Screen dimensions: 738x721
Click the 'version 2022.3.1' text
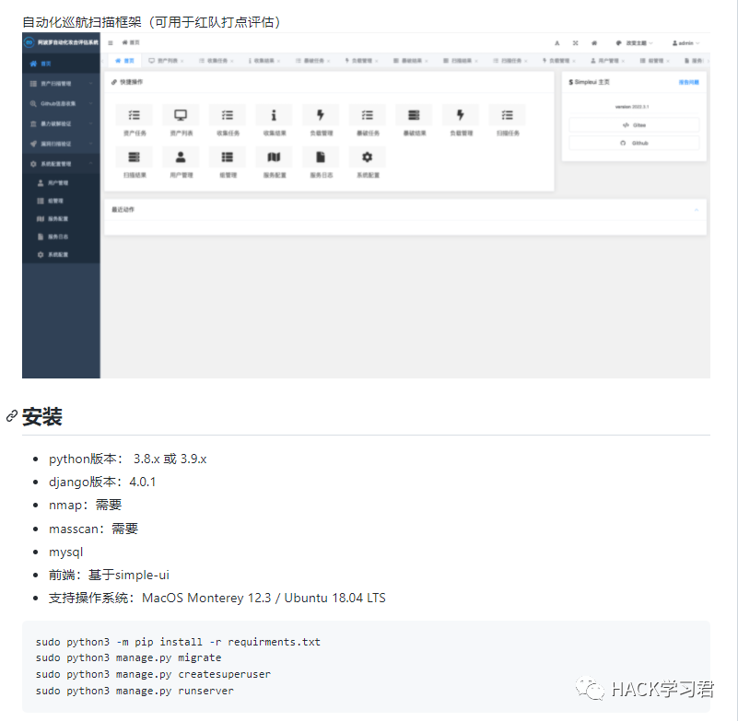632,107
